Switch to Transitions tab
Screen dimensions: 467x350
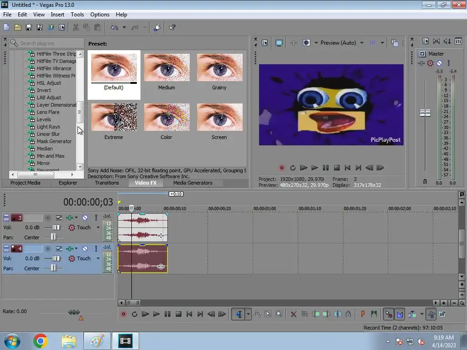(x=107, y=183)
